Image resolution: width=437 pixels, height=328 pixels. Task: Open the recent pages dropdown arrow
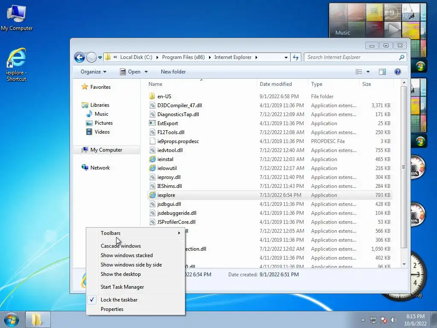(100, 58)
